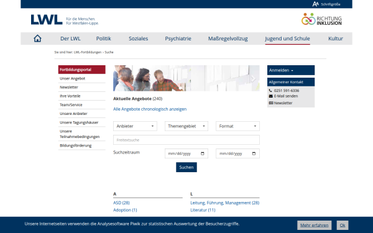Open Bildungsförderung sidebar item
Screen dimensions: 373x233
click(x=82, y=145)
